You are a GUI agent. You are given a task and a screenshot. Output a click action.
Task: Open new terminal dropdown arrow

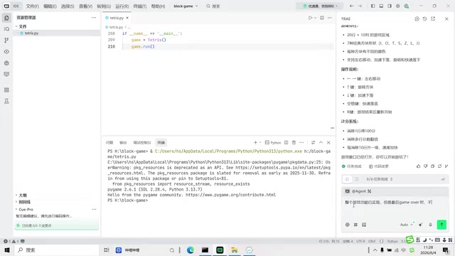pos(260,142)
